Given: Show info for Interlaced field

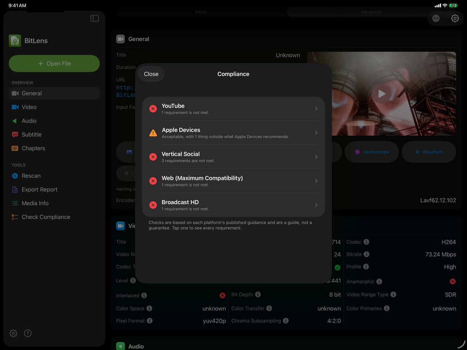Looking at the screenshot, I should (x=144, y=296).
